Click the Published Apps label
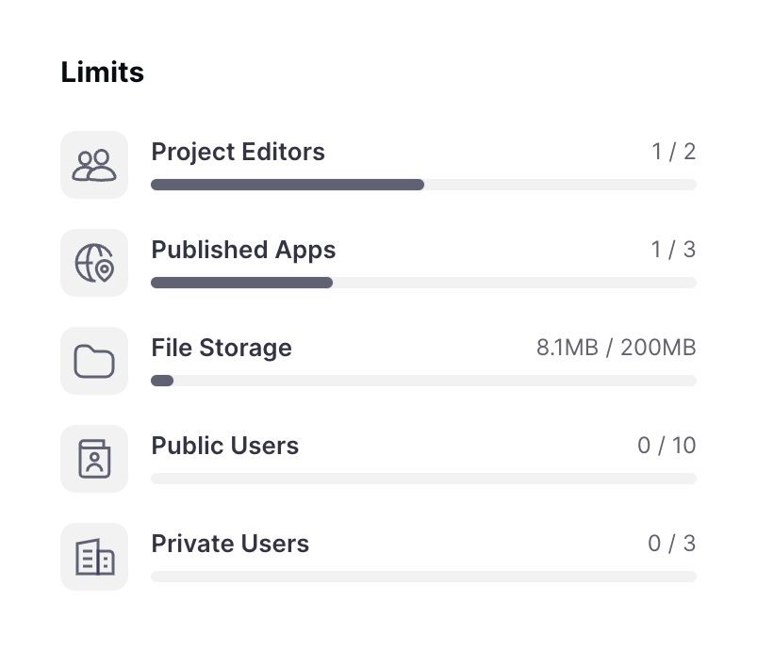The height and width of the screenshot is (651, 757). [x=243, y=250]
